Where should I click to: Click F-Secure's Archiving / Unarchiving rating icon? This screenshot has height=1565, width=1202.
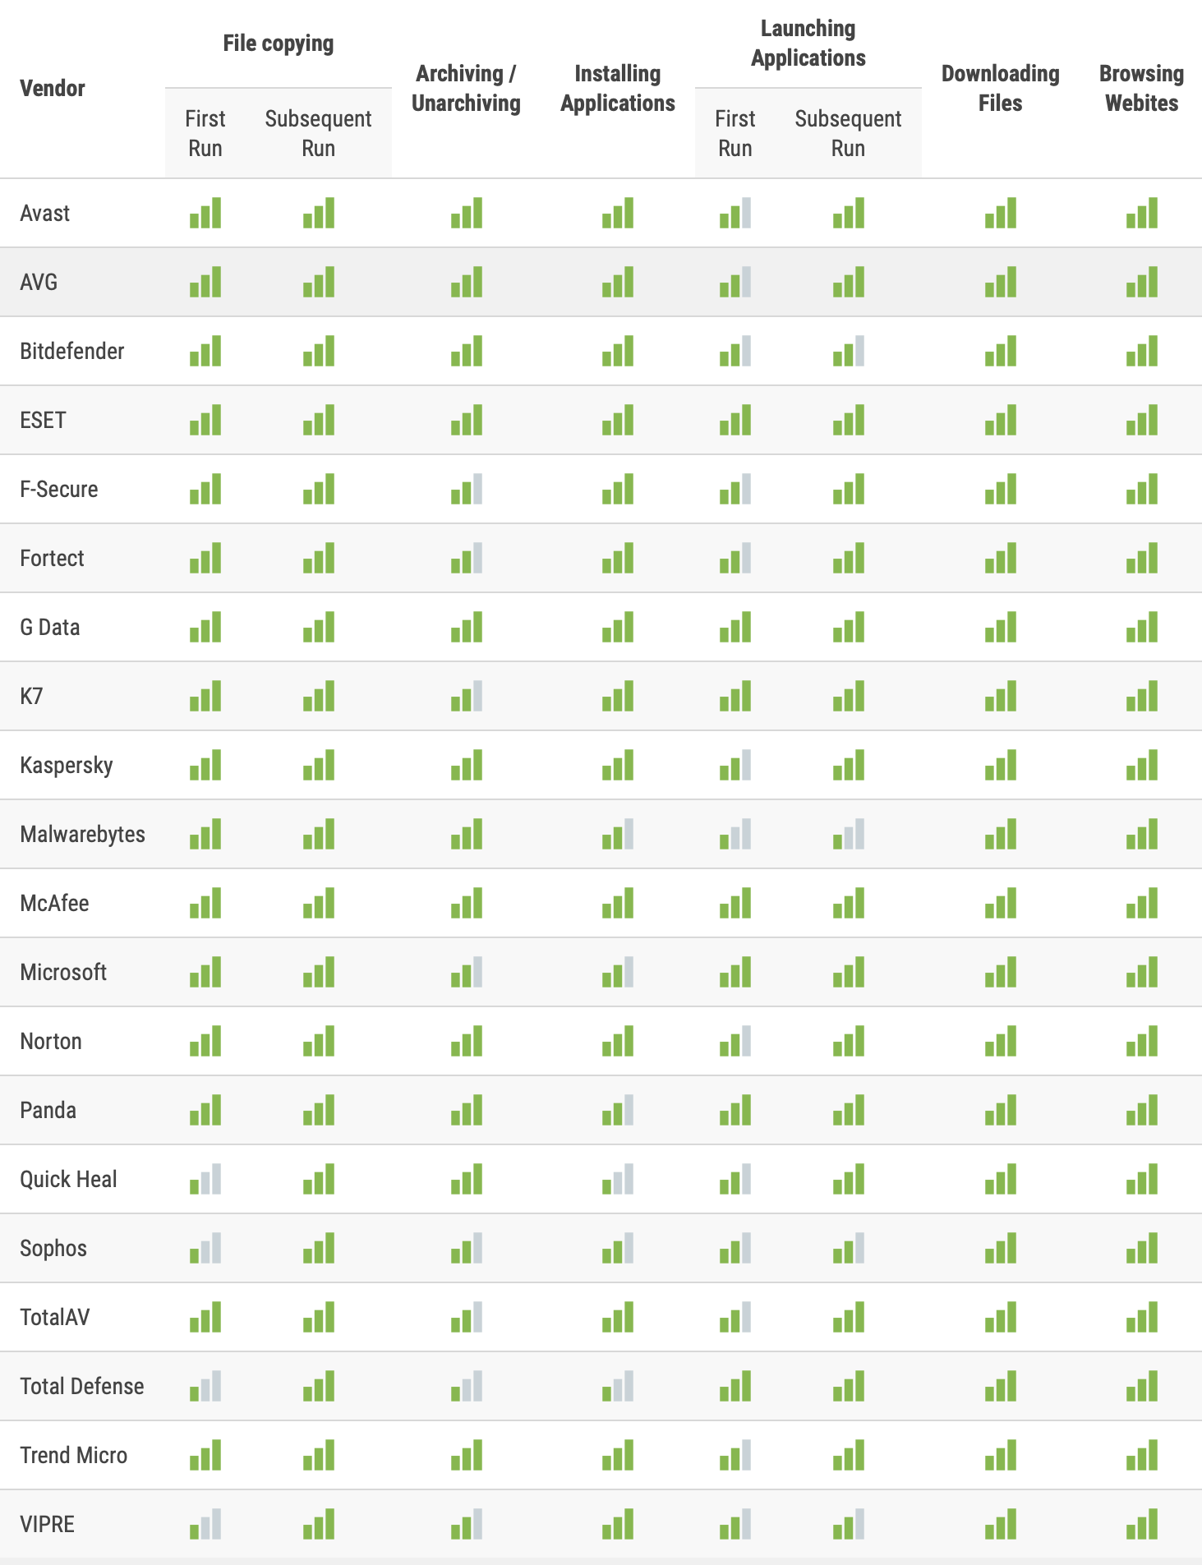467,489
